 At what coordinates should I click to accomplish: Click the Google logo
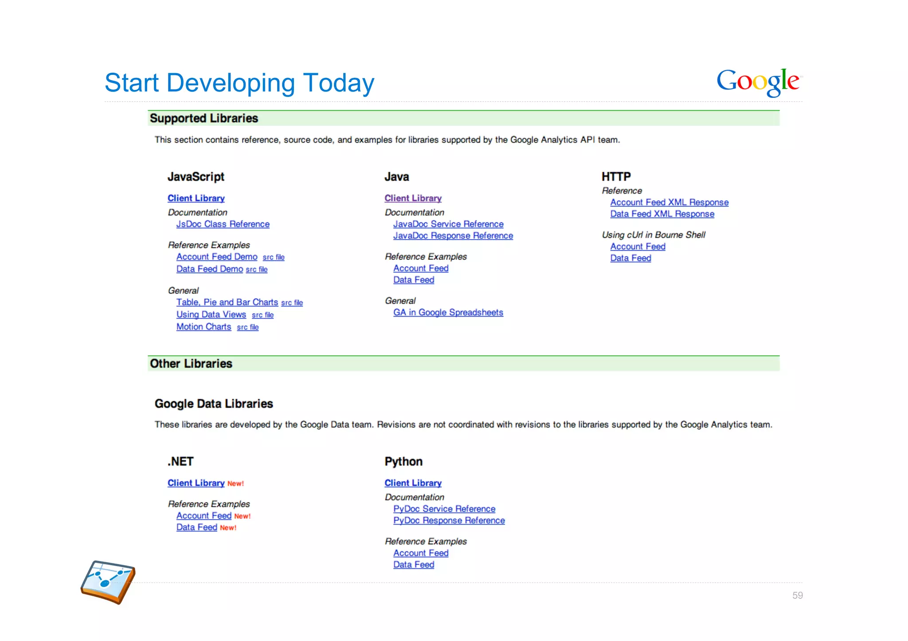point(759,82)
